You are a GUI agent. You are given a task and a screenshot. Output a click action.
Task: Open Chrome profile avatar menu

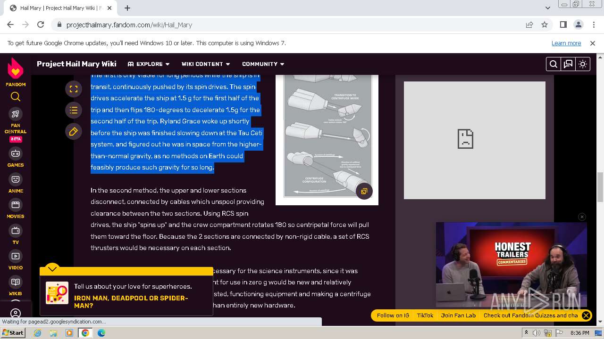578,24
